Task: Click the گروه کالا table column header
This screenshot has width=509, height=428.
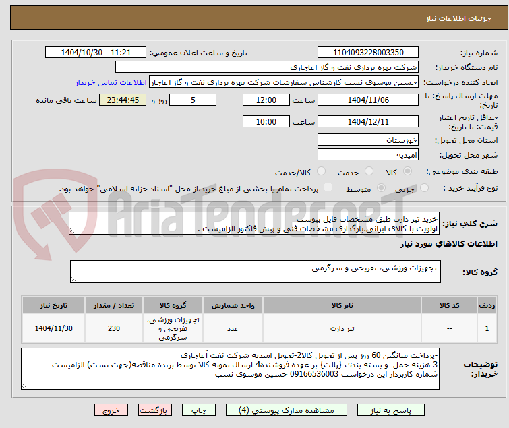Action: pos(173,305)
